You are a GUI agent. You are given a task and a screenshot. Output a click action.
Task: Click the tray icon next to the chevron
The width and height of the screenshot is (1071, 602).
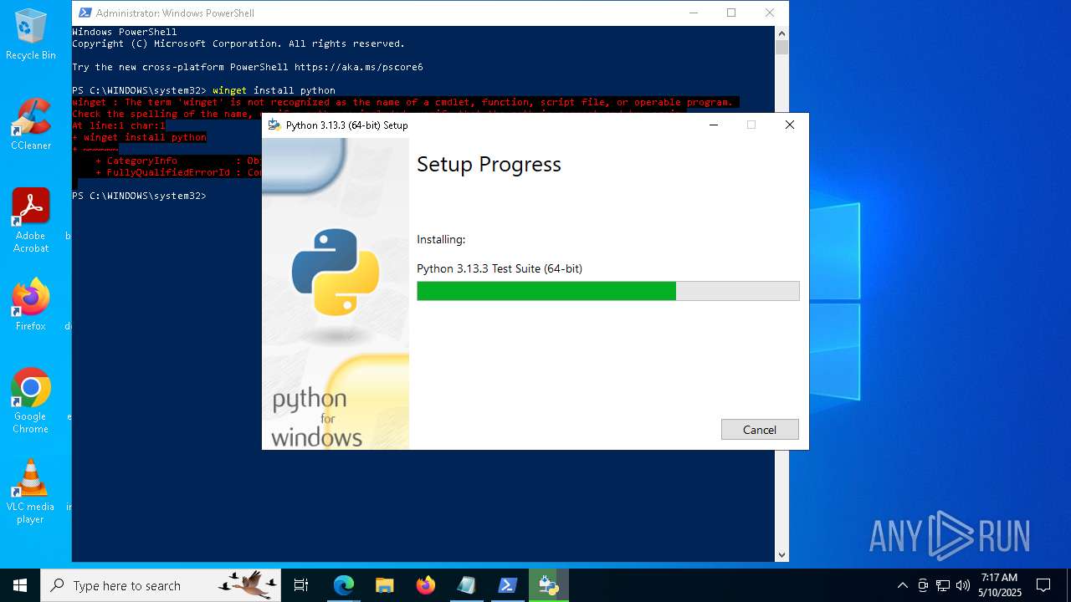pyautogui.click(x=923, y=585)
